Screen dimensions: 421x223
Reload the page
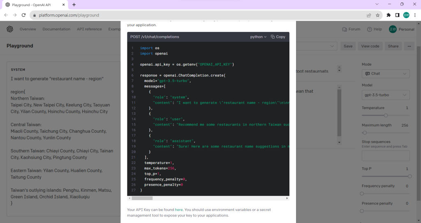coord(23,15)
